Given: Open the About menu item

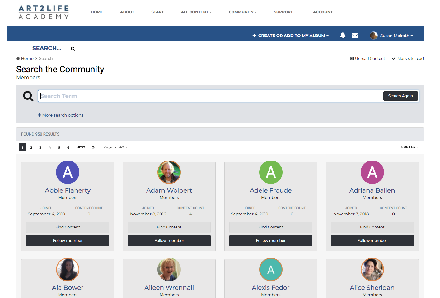Looking at the screenshot, I should click(x=127, y=12).
